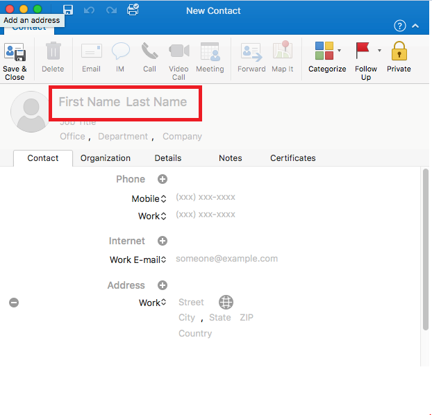The height and width of the screenshot is (415, 432).
Task: Click the City field
Action: tap(187, 318)
